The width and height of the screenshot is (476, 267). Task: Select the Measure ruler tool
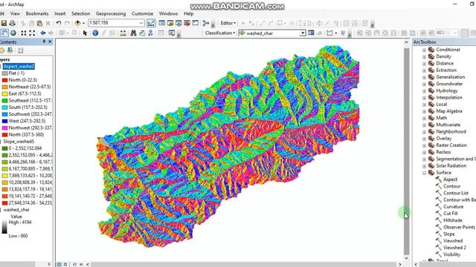pyautogui.click(x=123, y=33)
